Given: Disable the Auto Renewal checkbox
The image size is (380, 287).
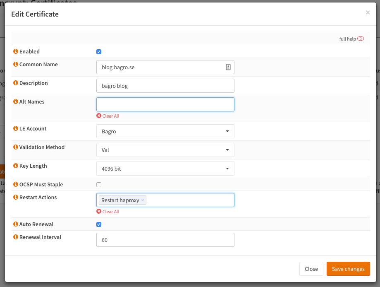Looking at the screenshot, I should (99, 224).
